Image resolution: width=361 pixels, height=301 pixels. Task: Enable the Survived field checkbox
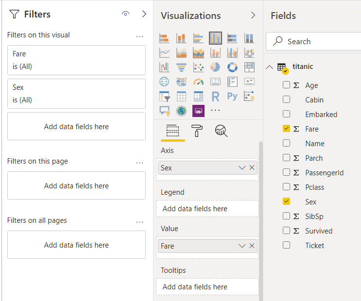pyautogui.click(x=286, y=231)
